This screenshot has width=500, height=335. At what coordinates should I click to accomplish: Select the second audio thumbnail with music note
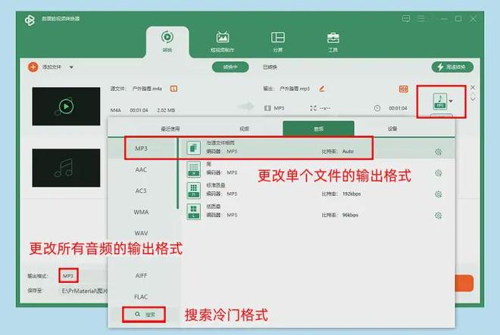[66, 168]
